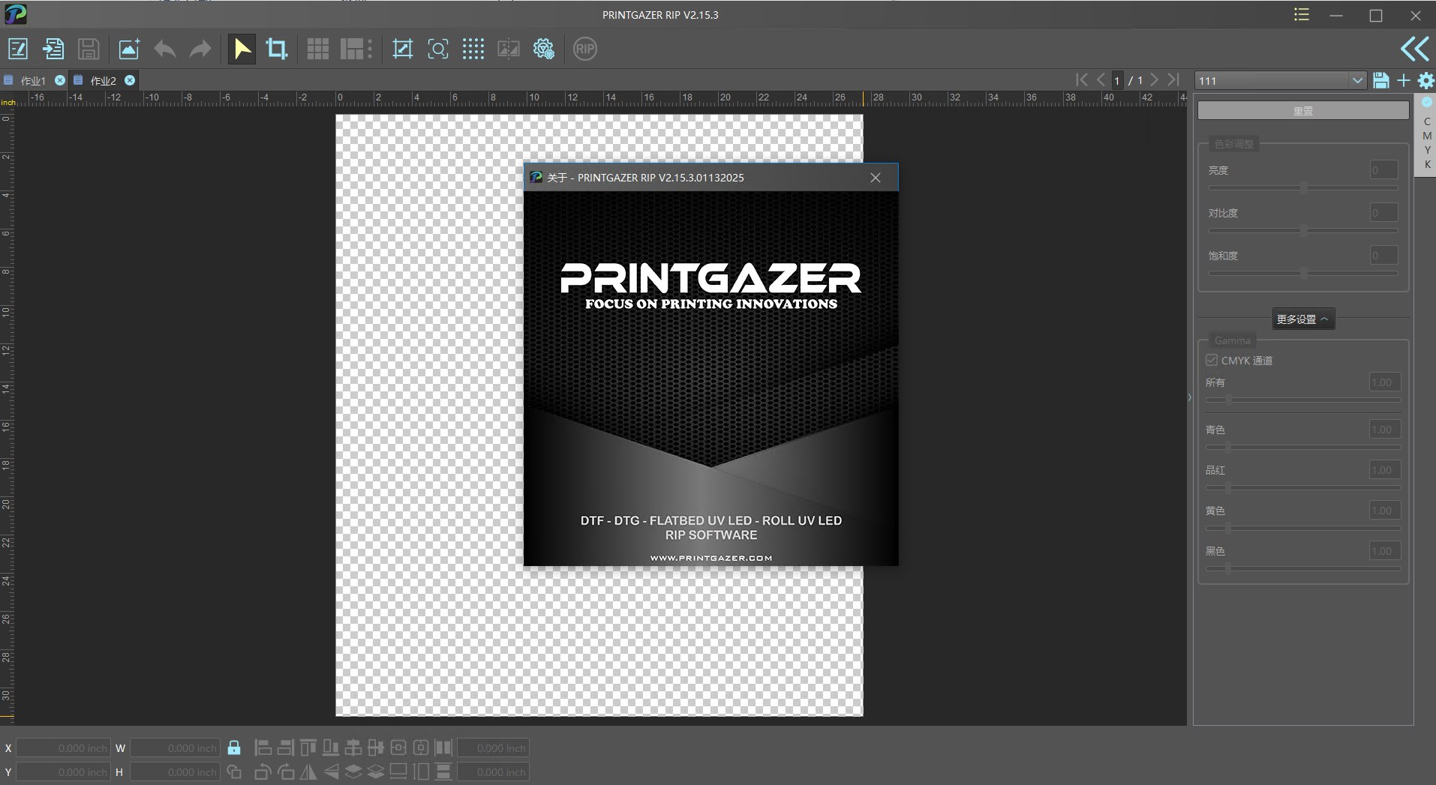Click the rotate clockwise icon
Screen dimensions: 1436x785
click(286, 772)
